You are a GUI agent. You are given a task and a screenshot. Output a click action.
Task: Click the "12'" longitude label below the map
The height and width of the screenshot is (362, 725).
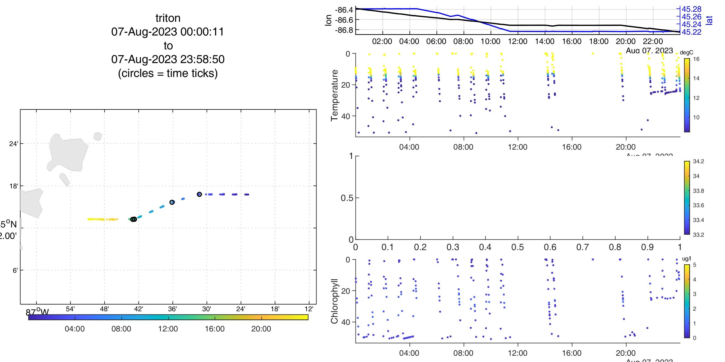coord(309,309)
